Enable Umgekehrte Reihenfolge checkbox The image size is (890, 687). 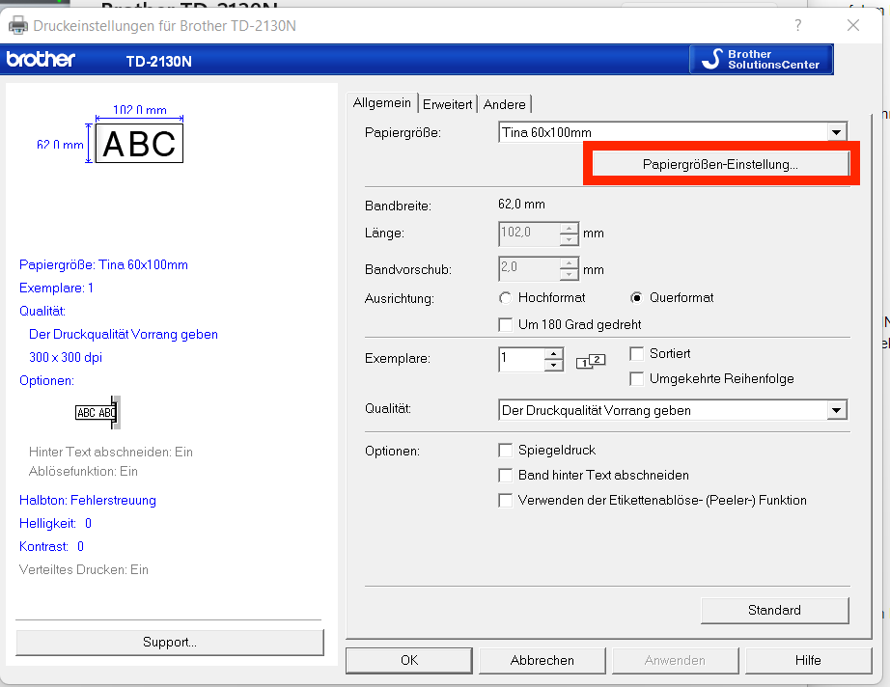coord(637,379)
